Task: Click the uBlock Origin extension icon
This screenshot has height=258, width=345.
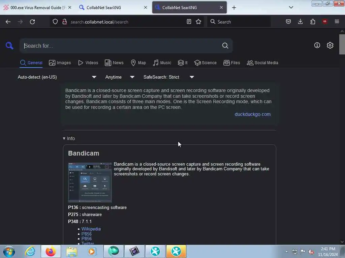Action: [325, 21]
